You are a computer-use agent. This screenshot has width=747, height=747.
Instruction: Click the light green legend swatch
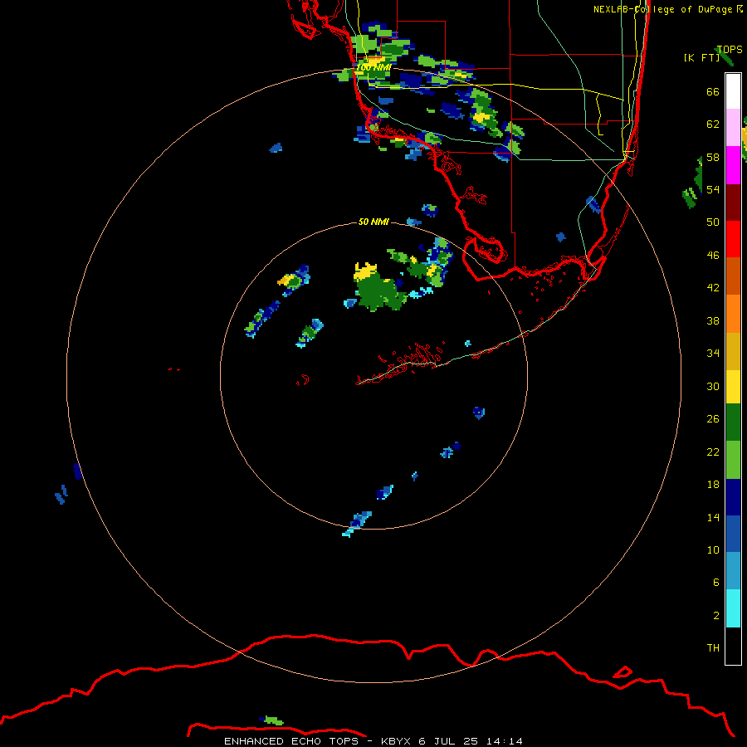click(733, 460)
